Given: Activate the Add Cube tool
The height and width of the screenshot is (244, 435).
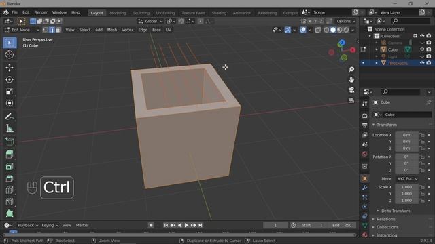Looking at the screenshot, I should (10, 142).
